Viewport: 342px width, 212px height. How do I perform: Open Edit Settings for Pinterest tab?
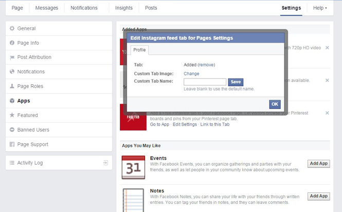(185, 124)
